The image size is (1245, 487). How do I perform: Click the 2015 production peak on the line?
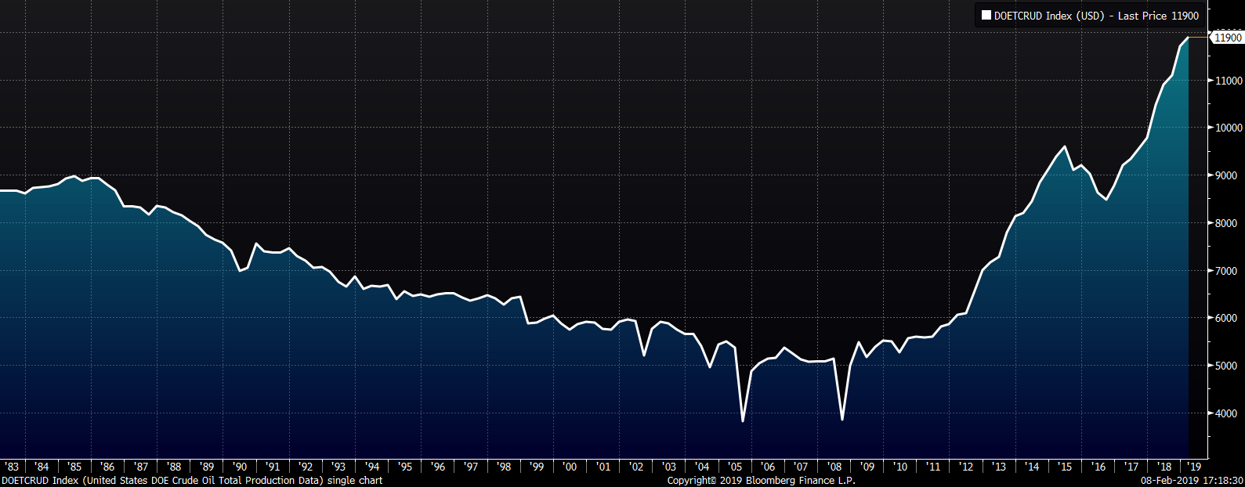(1065, 146)
